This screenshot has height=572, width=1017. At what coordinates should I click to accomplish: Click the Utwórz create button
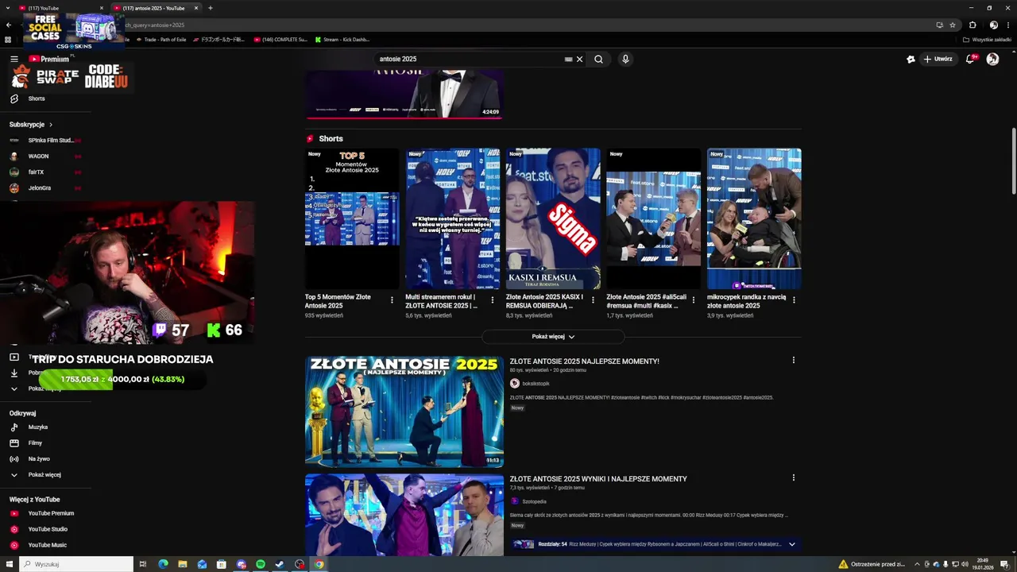coord(938,59)
